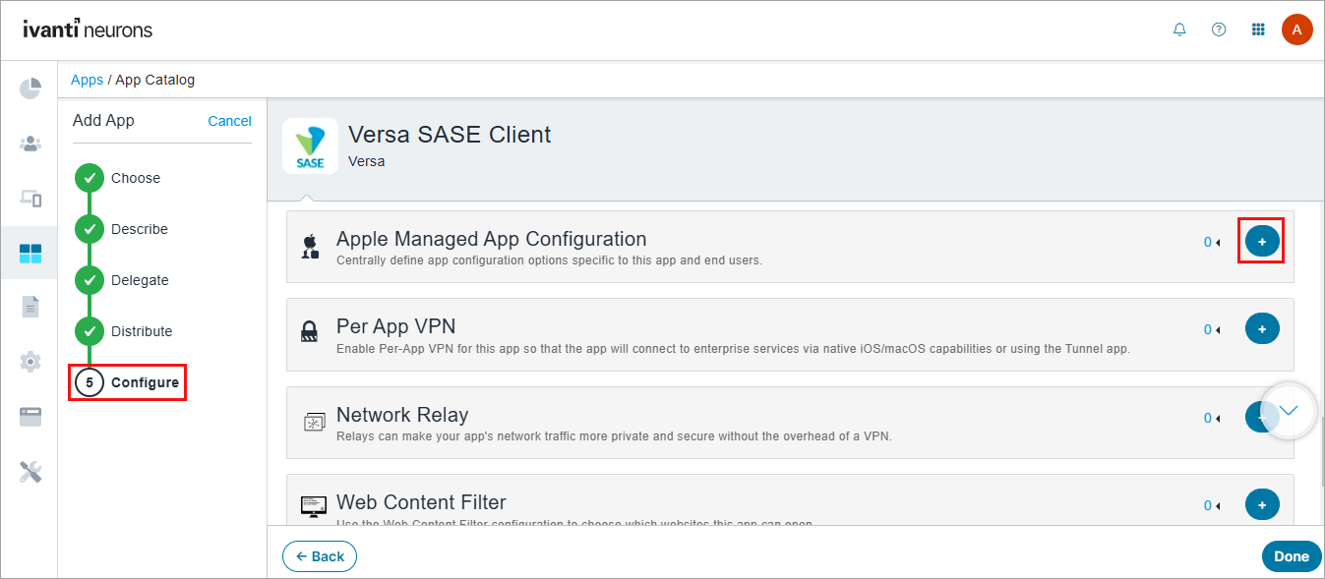Viewport: 1325px width, 579px height.
Task: Click the Web Content Filter monitor icon
Action: point(314,507)
